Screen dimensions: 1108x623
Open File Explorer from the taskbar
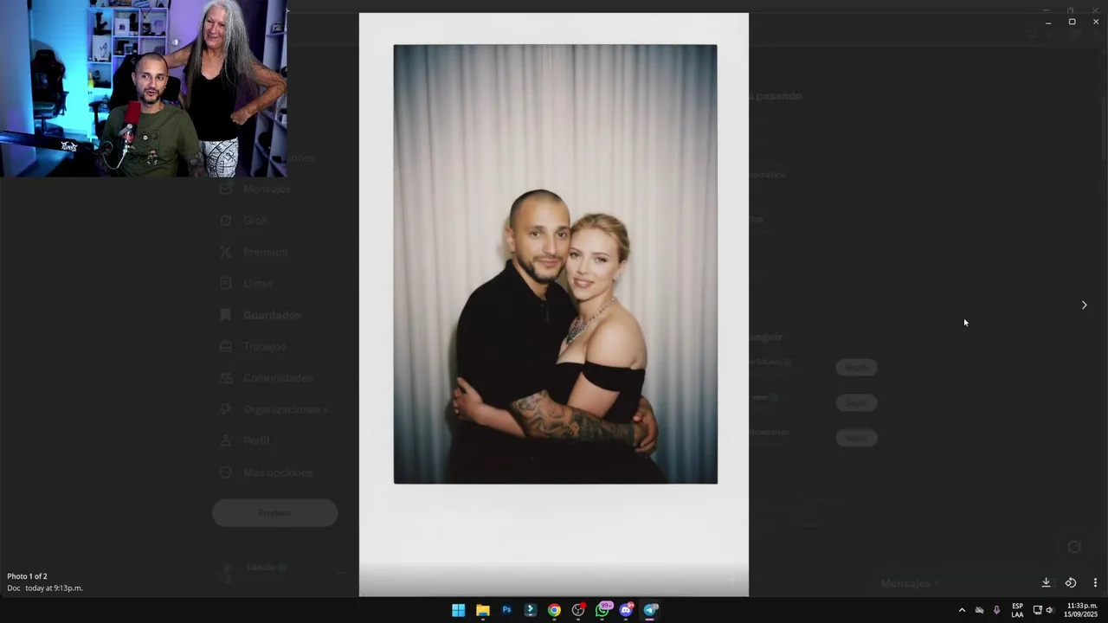pos(482,610)
